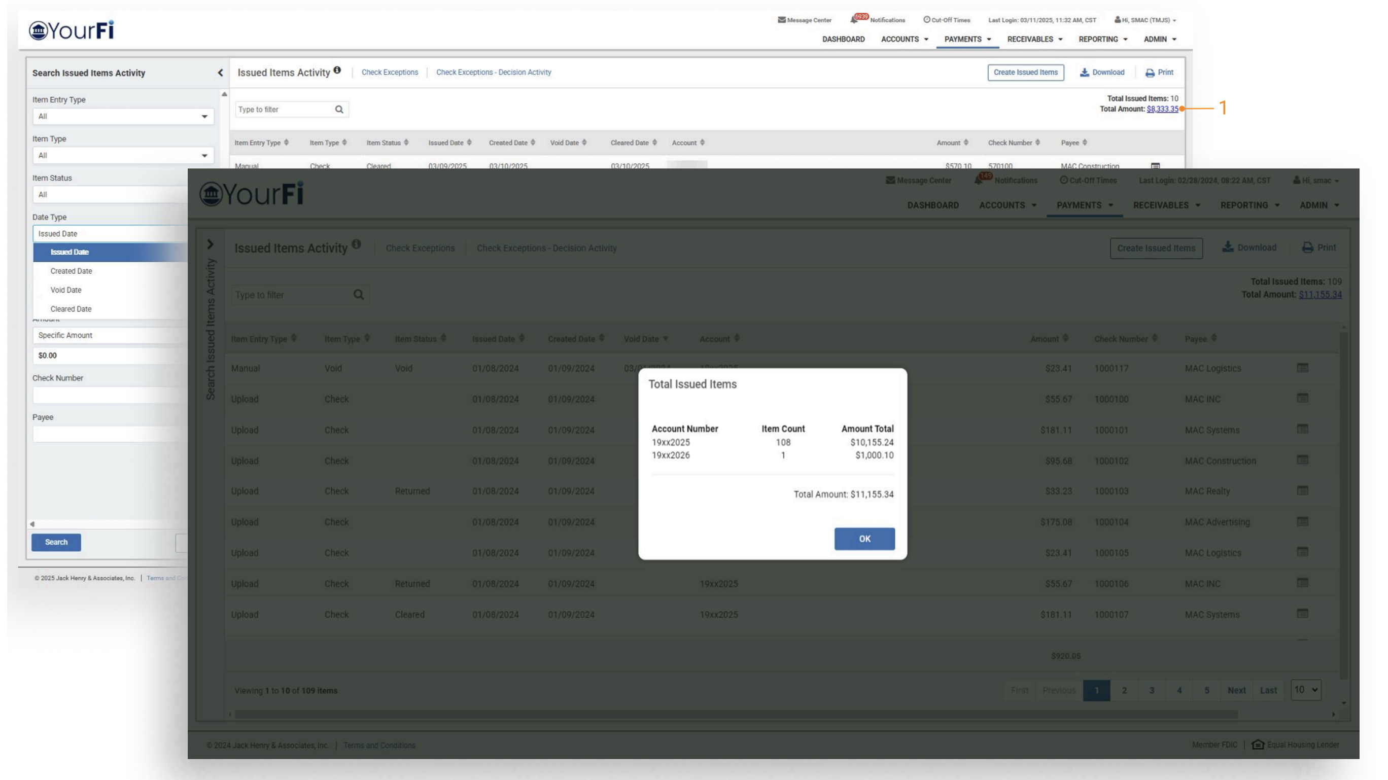The width and height of the screenshot is (1388, 780).
Task: Click magnifier icon in top filter box
Action: (339, 110)
